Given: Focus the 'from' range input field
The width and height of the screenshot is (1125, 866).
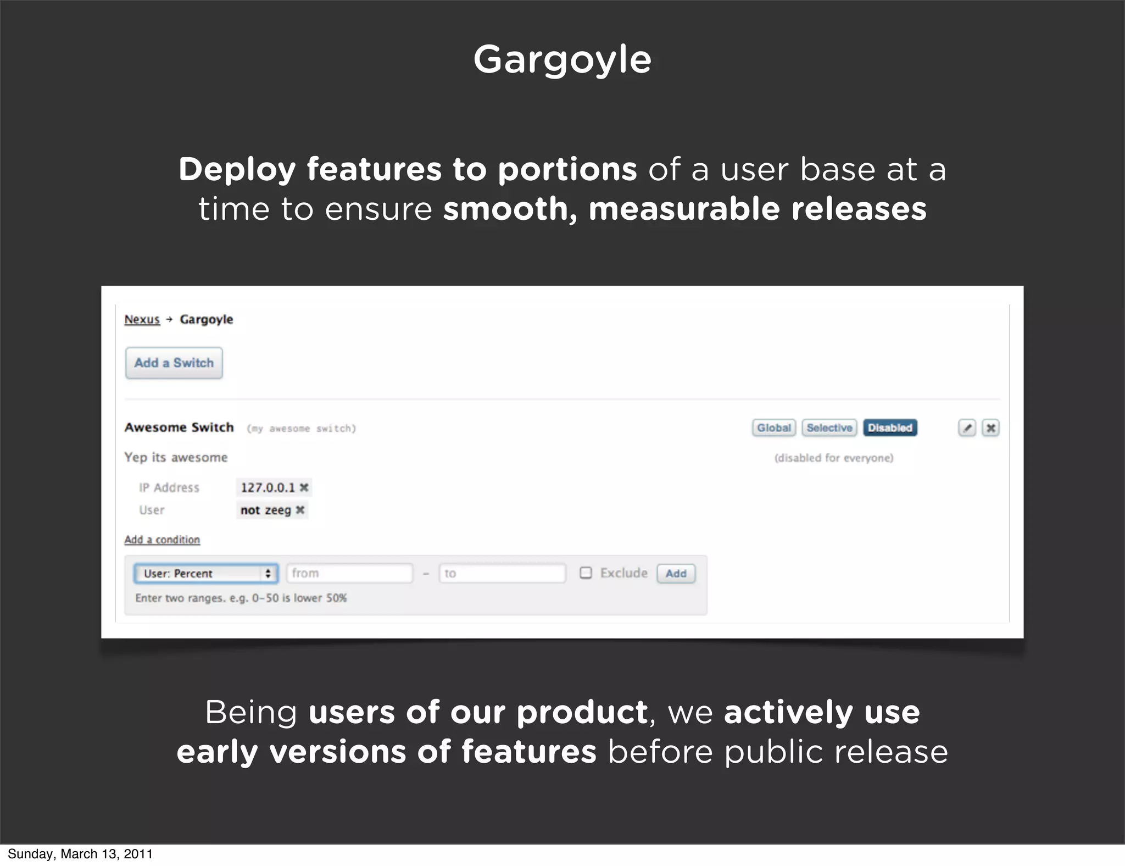Looking at the screenshot, I should [x=349, y=573].
